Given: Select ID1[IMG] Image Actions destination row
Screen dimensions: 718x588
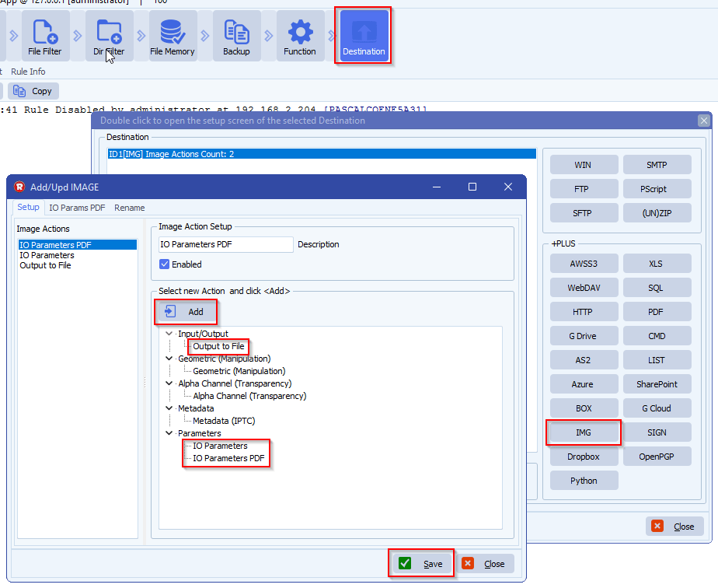Looking at the screenshot, I should pos(322,154).
